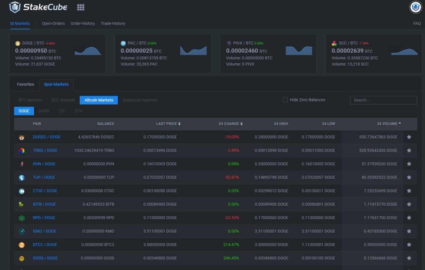Open the Markets tab
Screen dimensions: 425x270
[x=20, y=23]
